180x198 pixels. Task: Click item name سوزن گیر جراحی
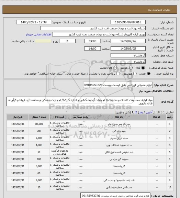[x=119, y=159]
